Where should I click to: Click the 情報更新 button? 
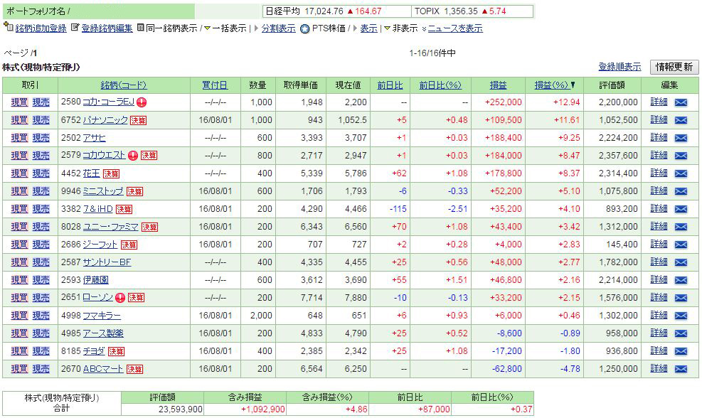click(x=674, y=67)
